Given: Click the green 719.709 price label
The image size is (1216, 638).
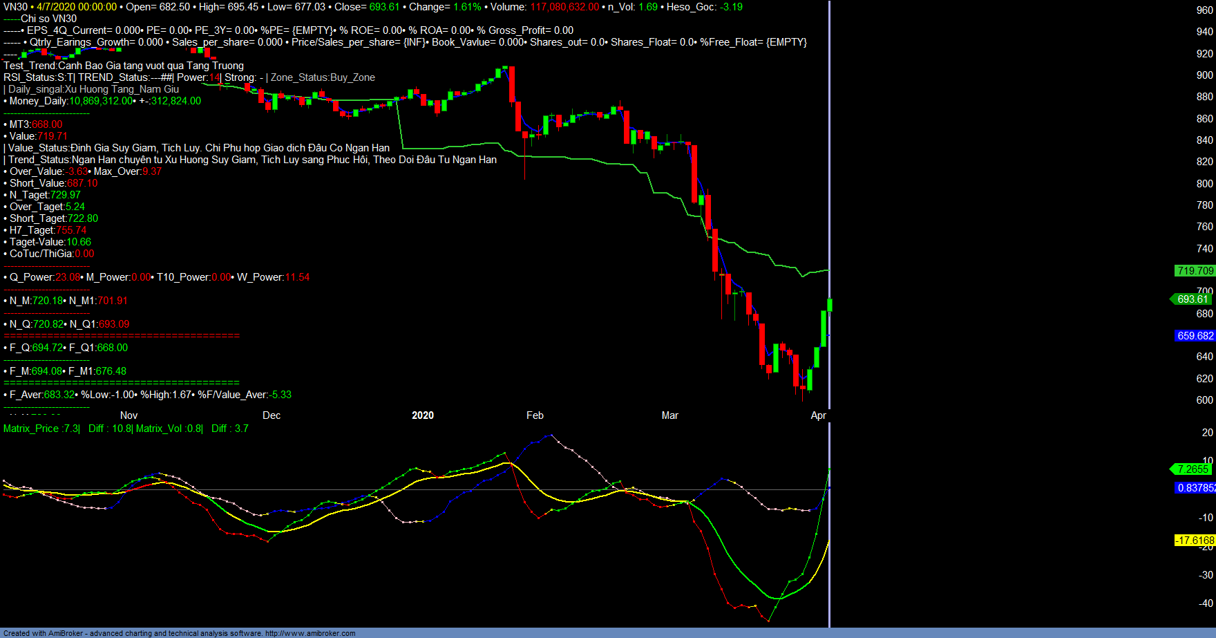Looking at the screenshot, I should pyautogui.click(x=1195, y=271).
